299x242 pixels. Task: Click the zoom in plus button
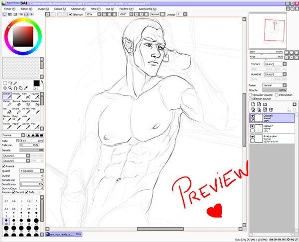[x=109, y=14]
